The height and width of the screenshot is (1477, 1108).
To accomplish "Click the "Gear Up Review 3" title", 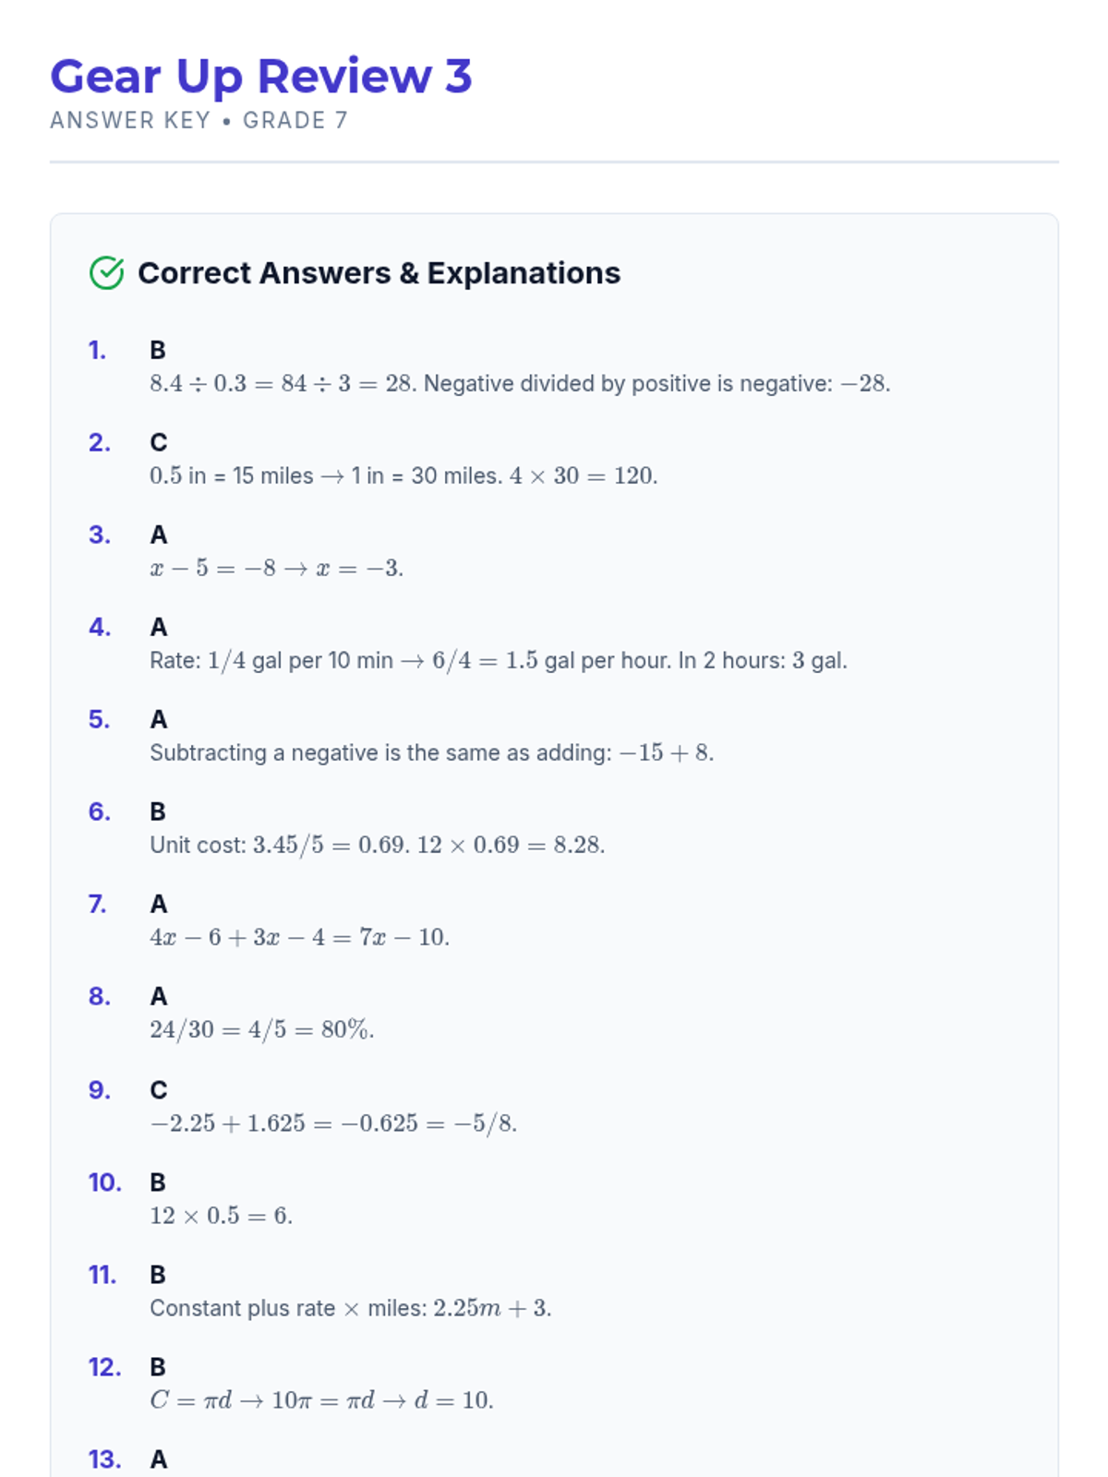I will point(261,76).
